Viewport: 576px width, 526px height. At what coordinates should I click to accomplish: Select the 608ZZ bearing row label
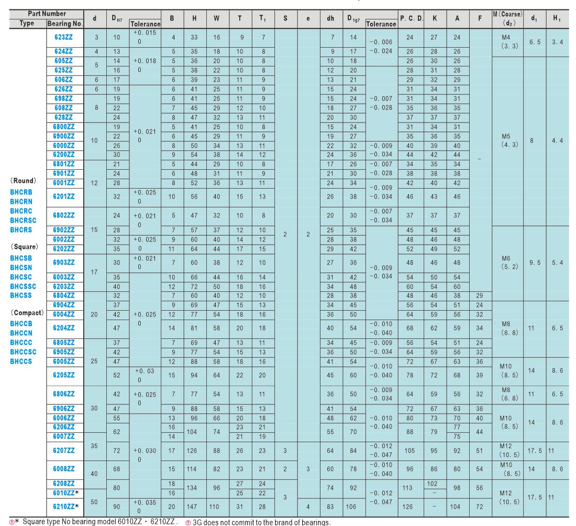[x=63, y=108]
